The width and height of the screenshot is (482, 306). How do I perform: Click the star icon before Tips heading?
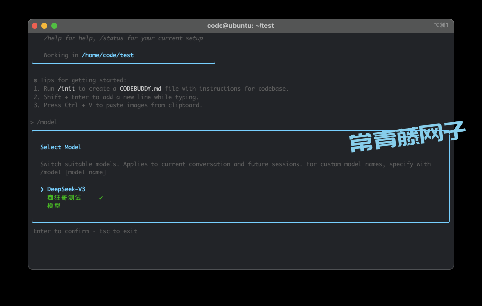point(36,80)
